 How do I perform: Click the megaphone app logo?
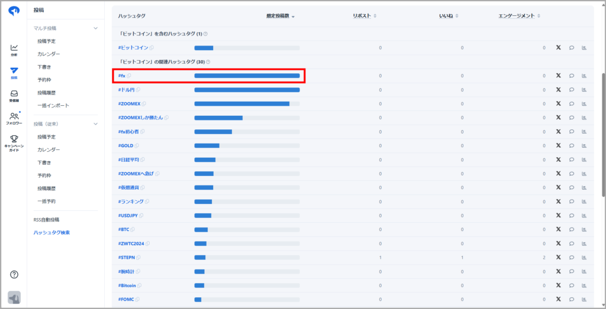point(14,11)
